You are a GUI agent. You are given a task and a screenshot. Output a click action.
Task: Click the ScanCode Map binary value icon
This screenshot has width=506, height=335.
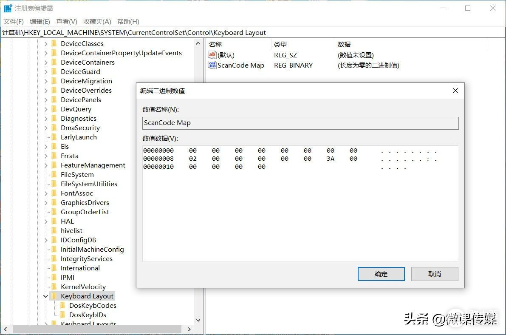click(212, 65)
